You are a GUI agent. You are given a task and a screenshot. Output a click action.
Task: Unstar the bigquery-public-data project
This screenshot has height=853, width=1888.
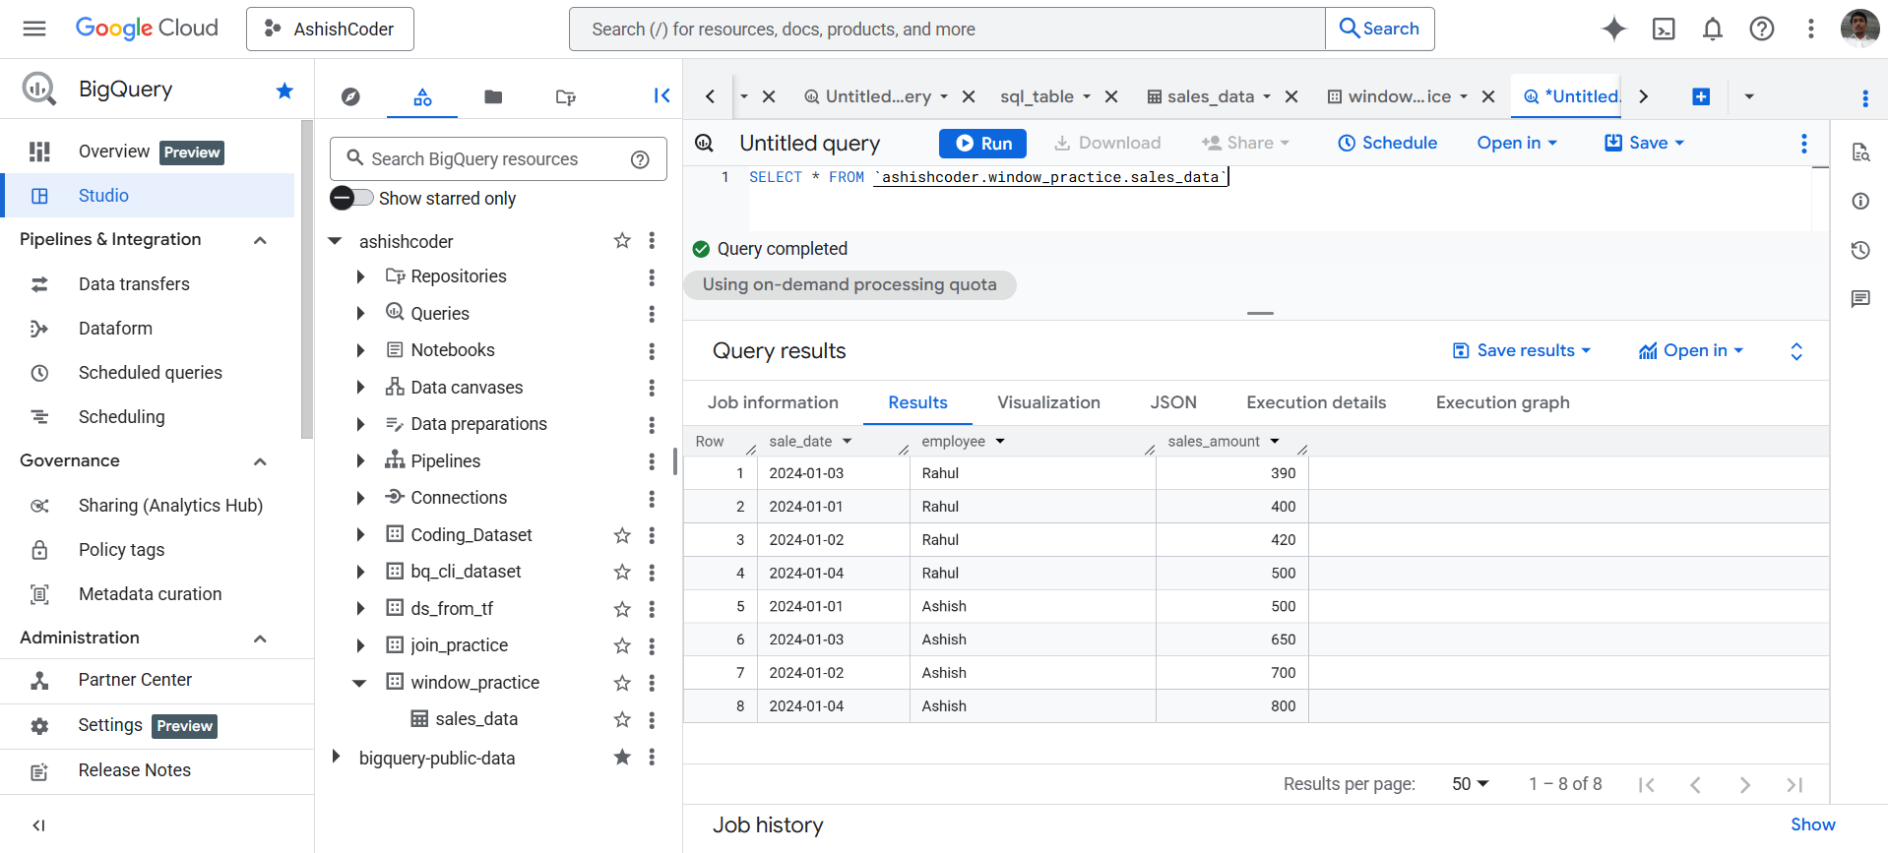click(x=622, y=757)
